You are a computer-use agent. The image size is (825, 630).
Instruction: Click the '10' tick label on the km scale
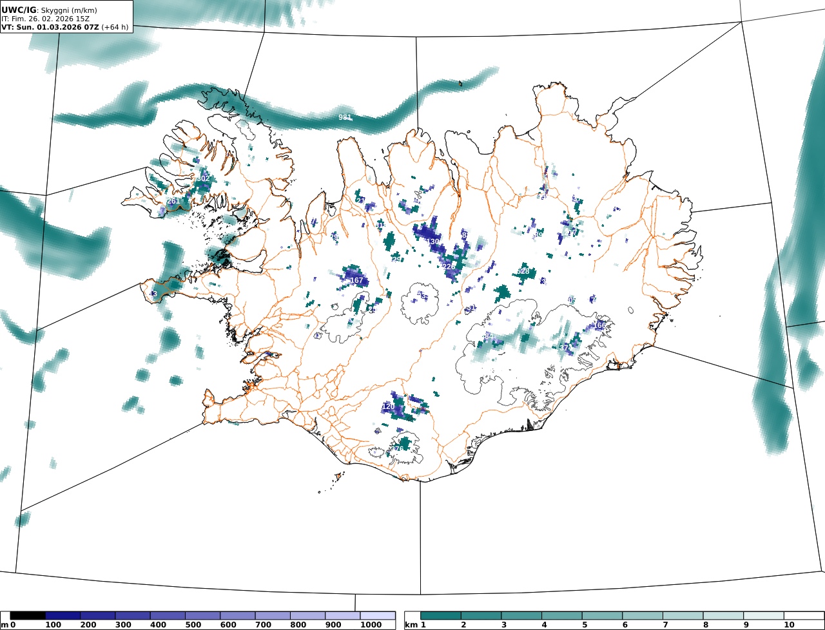[x=789, y=625]
